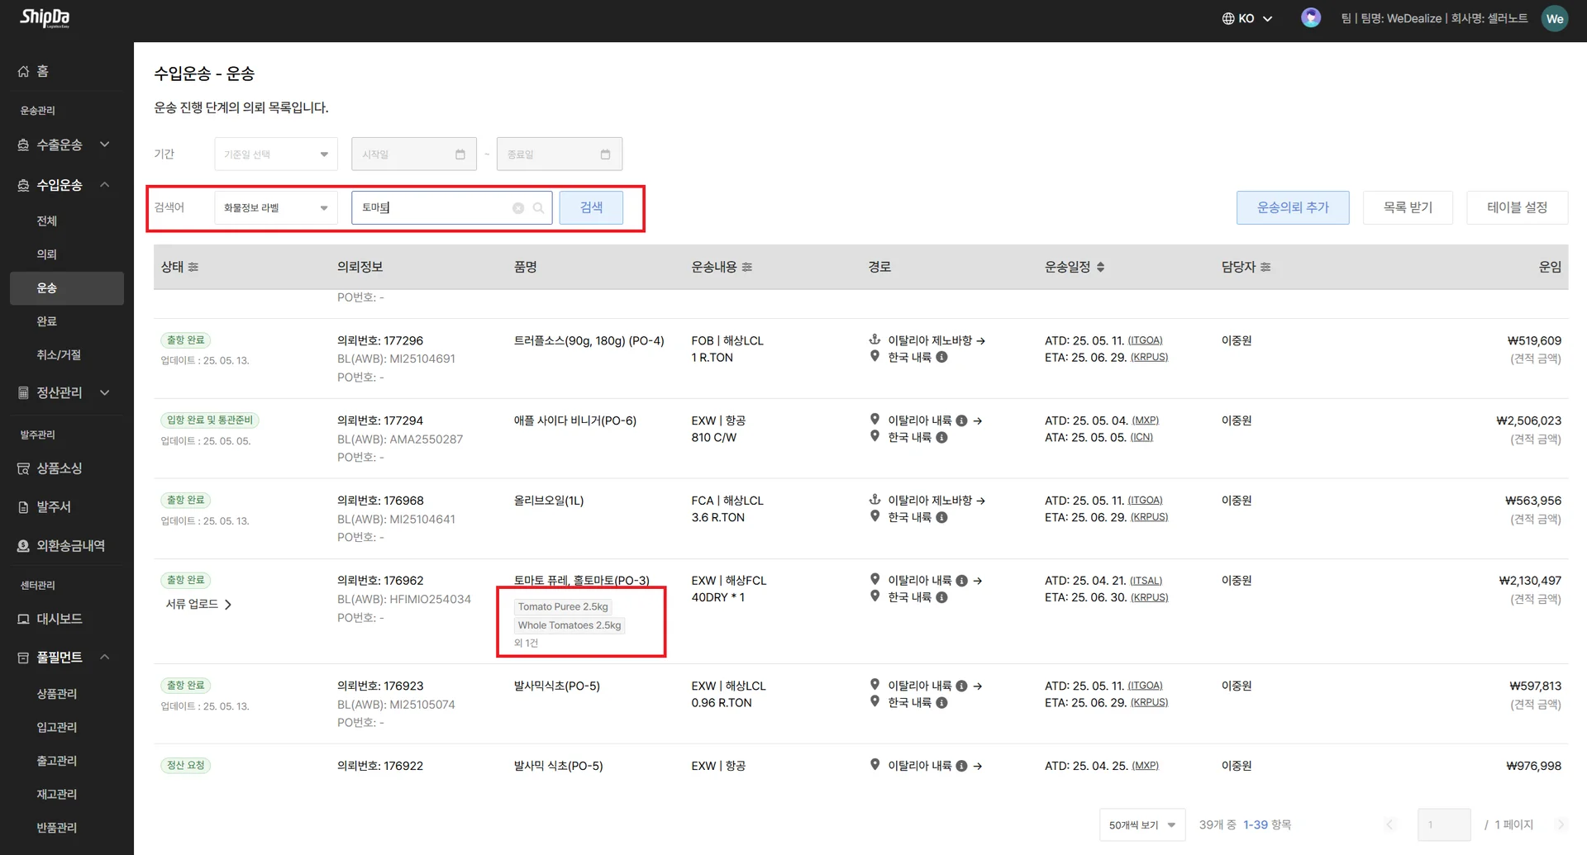Open 상품소싱 from the sidebar

click(x=59, y=468)
